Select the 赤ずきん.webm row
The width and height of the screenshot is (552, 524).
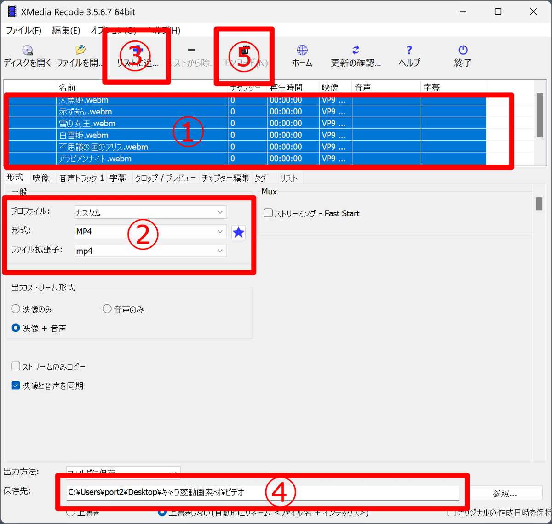point(247,112)
